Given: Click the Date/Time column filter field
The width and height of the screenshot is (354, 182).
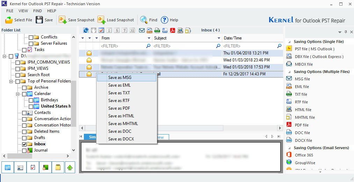Looking at the screenshot, I should tap(252, 46).
